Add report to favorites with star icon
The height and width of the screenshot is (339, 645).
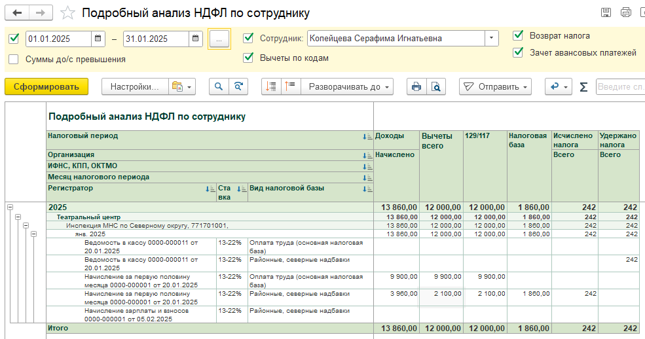67,13
